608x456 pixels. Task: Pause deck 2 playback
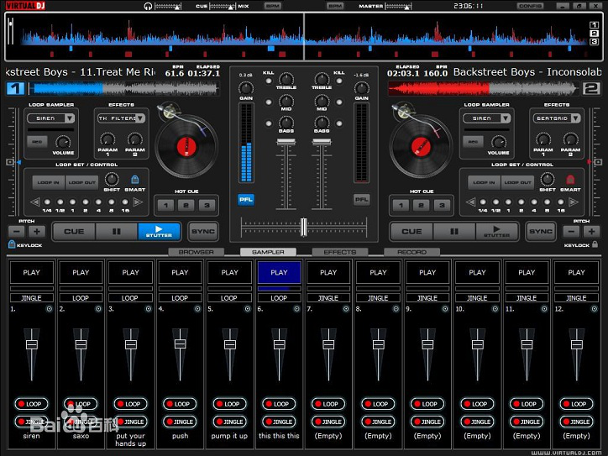coord(454,231)
